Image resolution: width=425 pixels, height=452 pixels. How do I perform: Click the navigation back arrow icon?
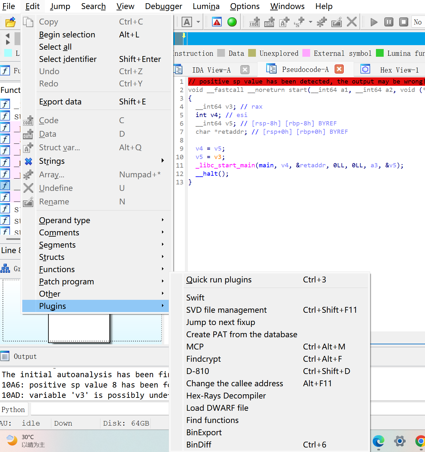click(8, 35)
